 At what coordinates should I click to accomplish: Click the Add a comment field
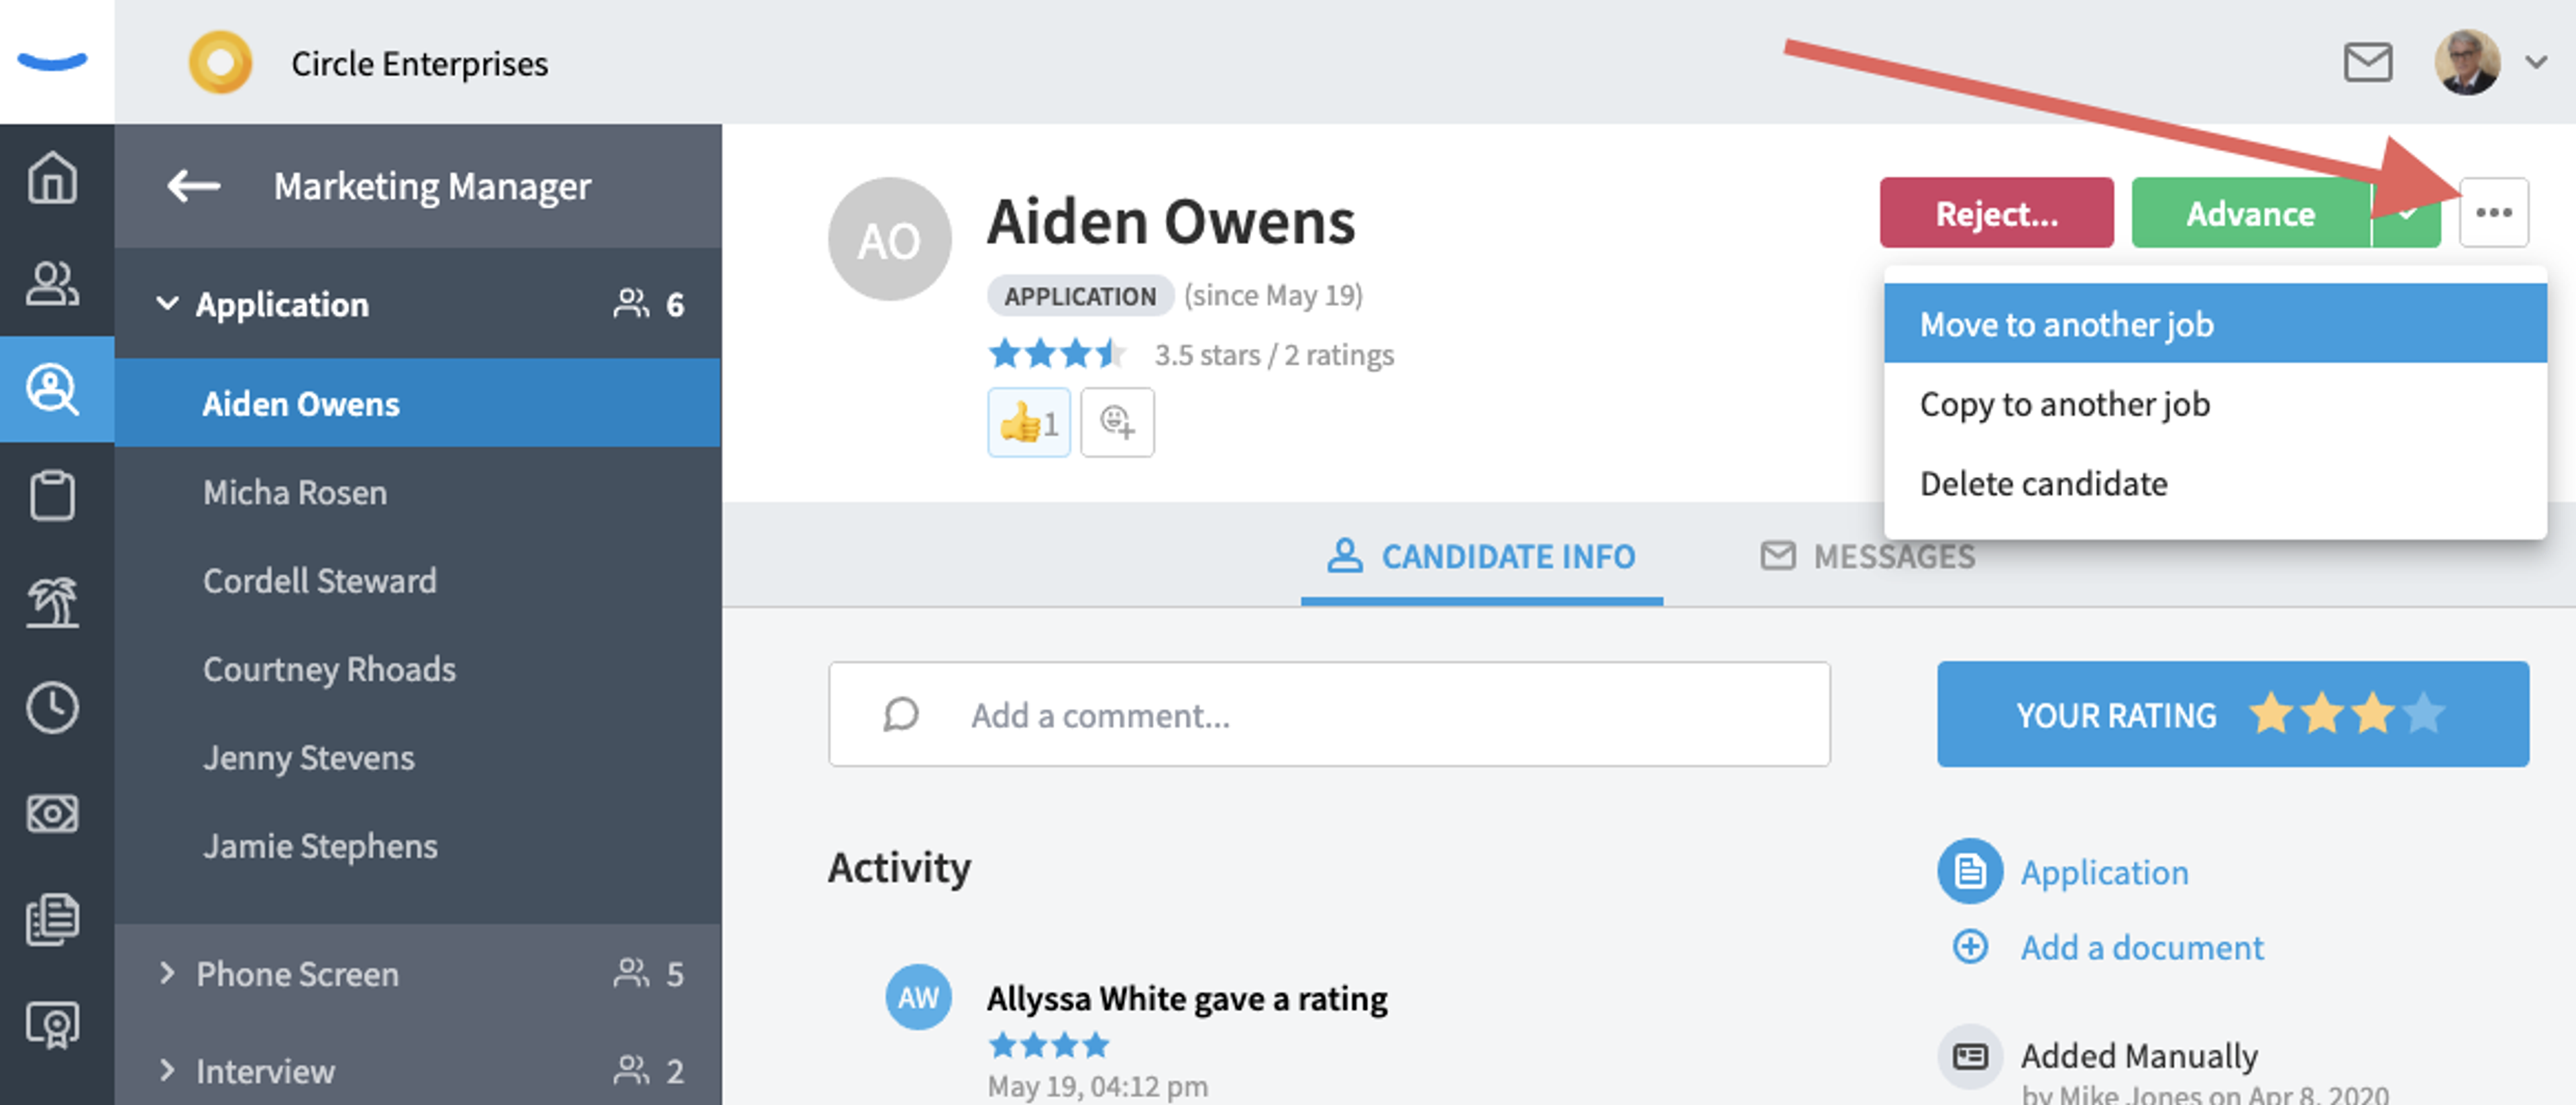click(x=1329, y=714)
